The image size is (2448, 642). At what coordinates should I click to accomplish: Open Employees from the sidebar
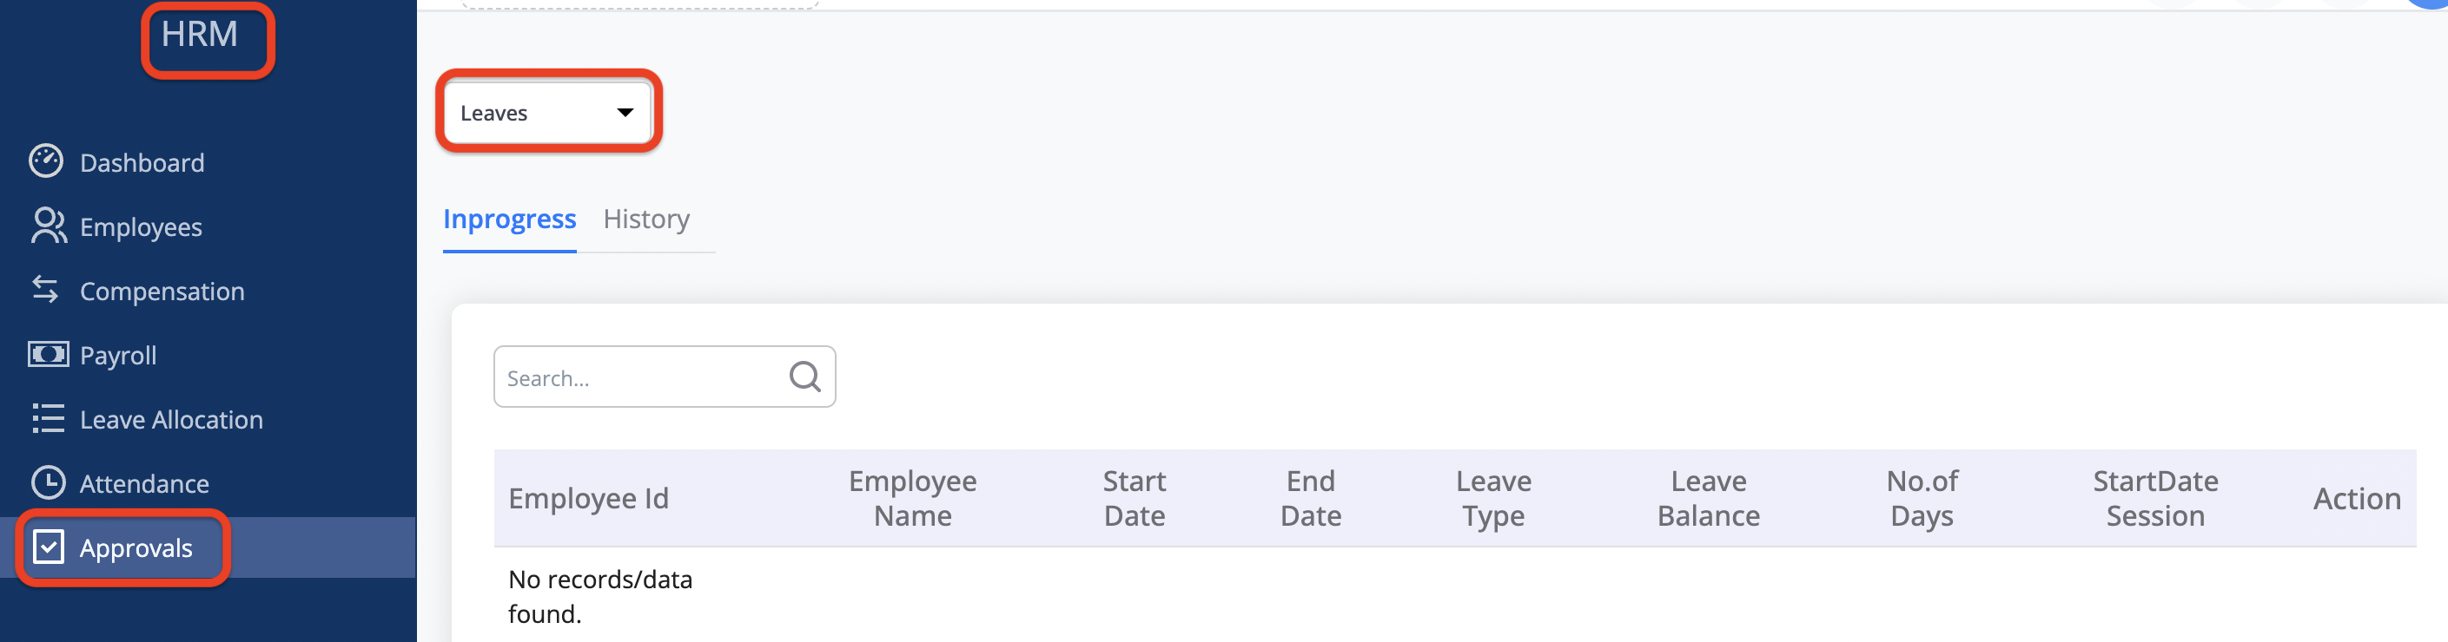tap(141, 227)
